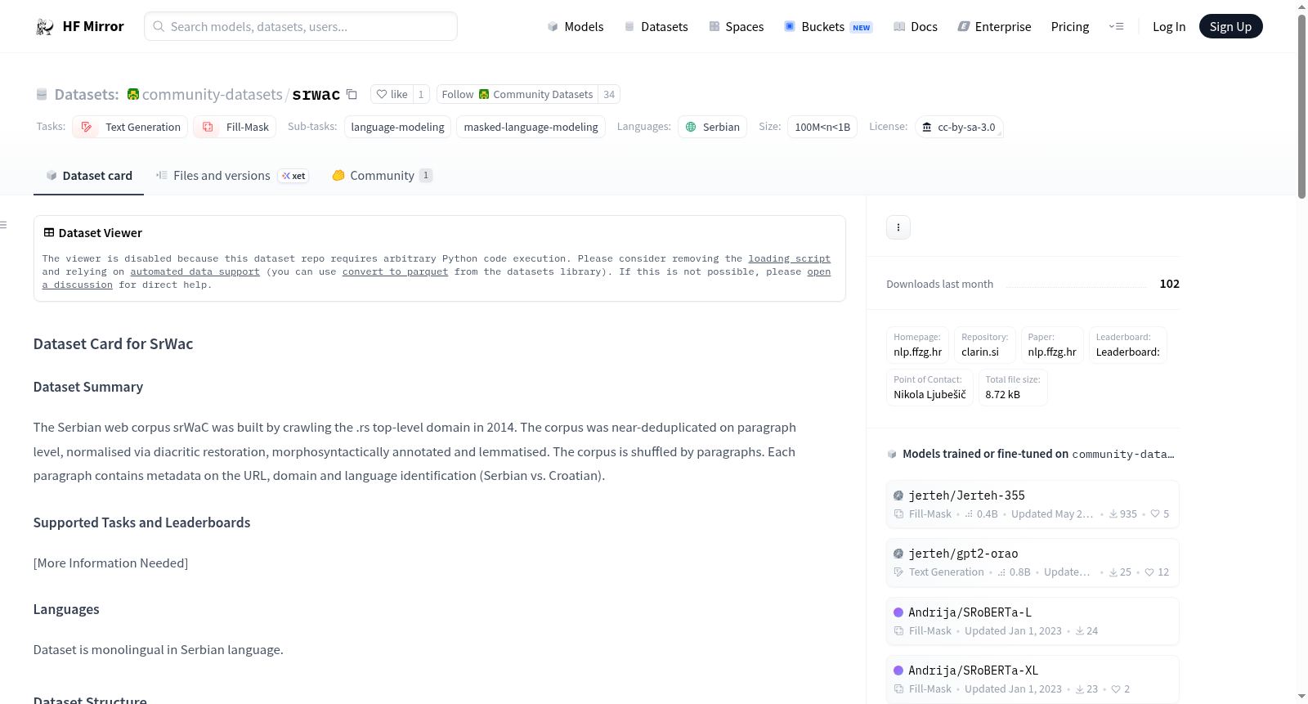Viewport: 1308px width, 704px height.
Task: Click the page vertical scrollbar
Action: (x=1301, y=106)
